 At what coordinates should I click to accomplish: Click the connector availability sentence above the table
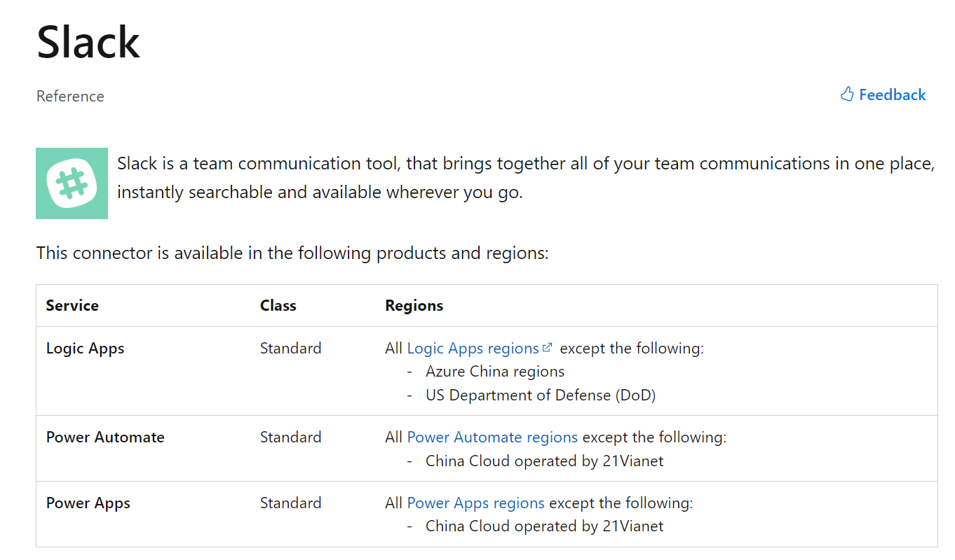292,253
